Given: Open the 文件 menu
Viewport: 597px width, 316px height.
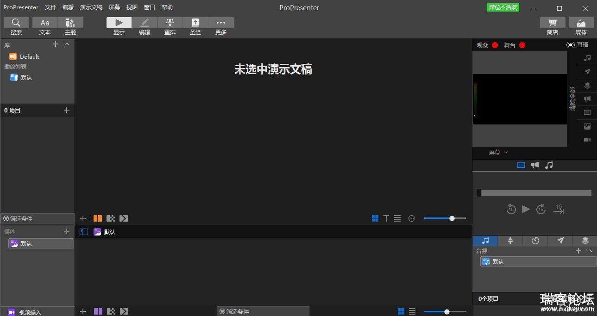Looking at the screenshot, I should pos(50,7).
